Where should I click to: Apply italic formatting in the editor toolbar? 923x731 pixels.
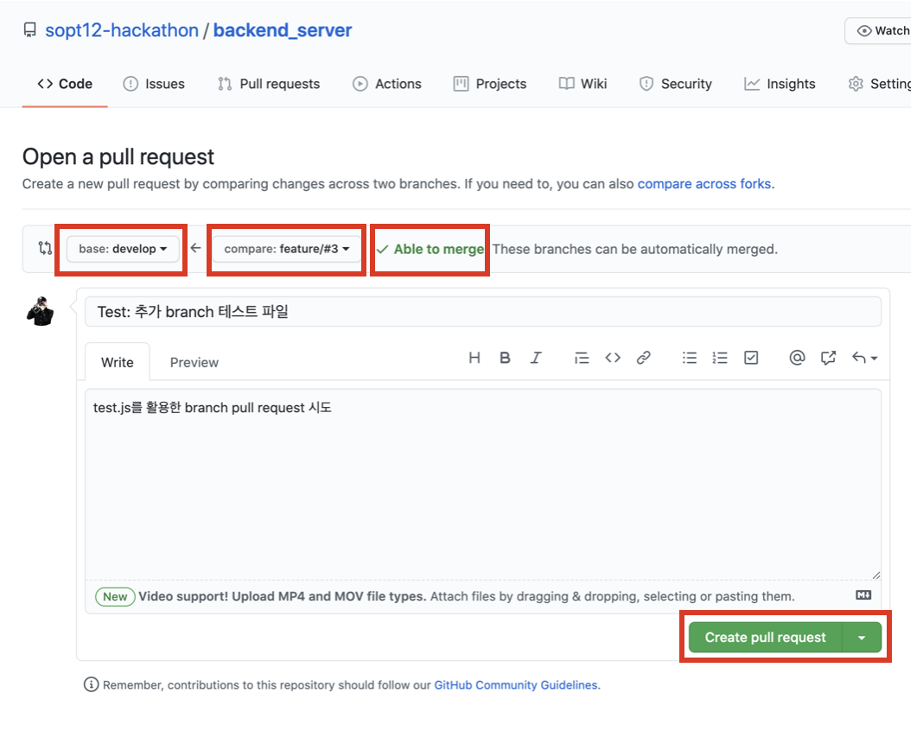coord(536,358)
